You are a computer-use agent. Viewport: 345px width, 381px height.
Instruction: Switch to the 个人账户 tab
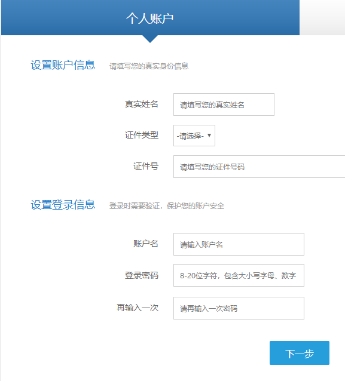click(150, 17)
